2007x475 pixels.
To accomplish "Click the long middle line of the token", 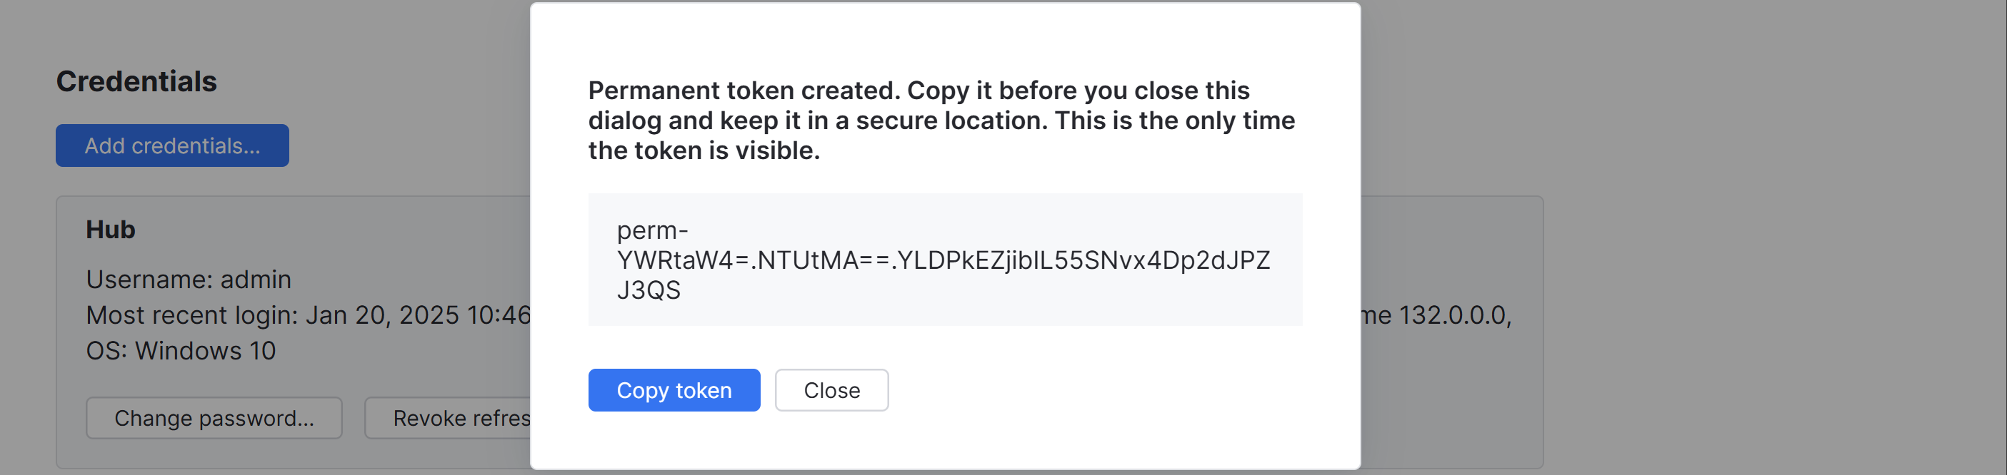I will coord(943,260).
